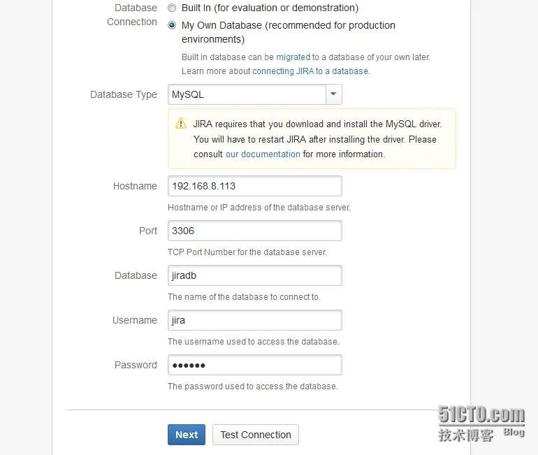Click the Blog text in the watermark
The width and height of the screenshot is (538, 455).
tap(514, 433)
